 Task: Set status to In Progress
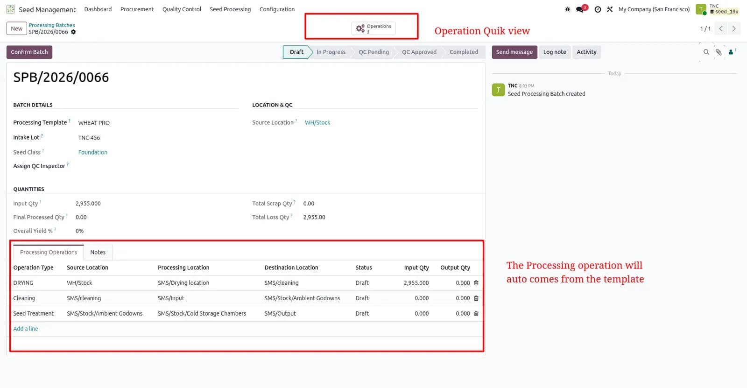click(x=331, y=52)
